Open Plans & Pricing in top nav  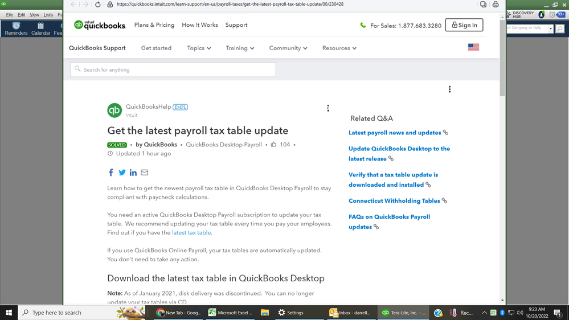click(x=154, y=24)
